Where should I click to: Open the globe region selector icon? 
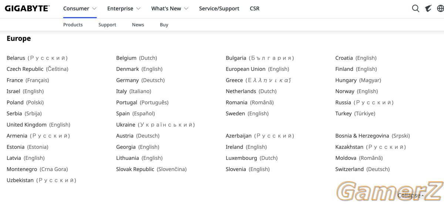point(441,8)
